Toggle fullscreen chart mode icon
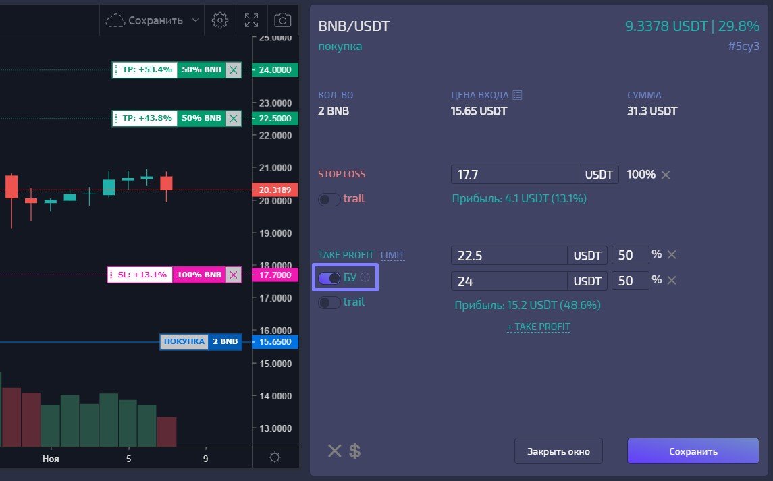The height and width of the screenshot is (481, 773). click(x=251, y=20)
